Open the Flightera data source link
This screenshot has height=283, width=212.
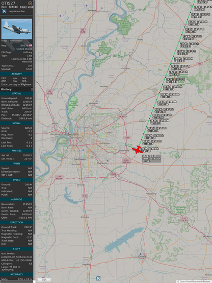26,84
